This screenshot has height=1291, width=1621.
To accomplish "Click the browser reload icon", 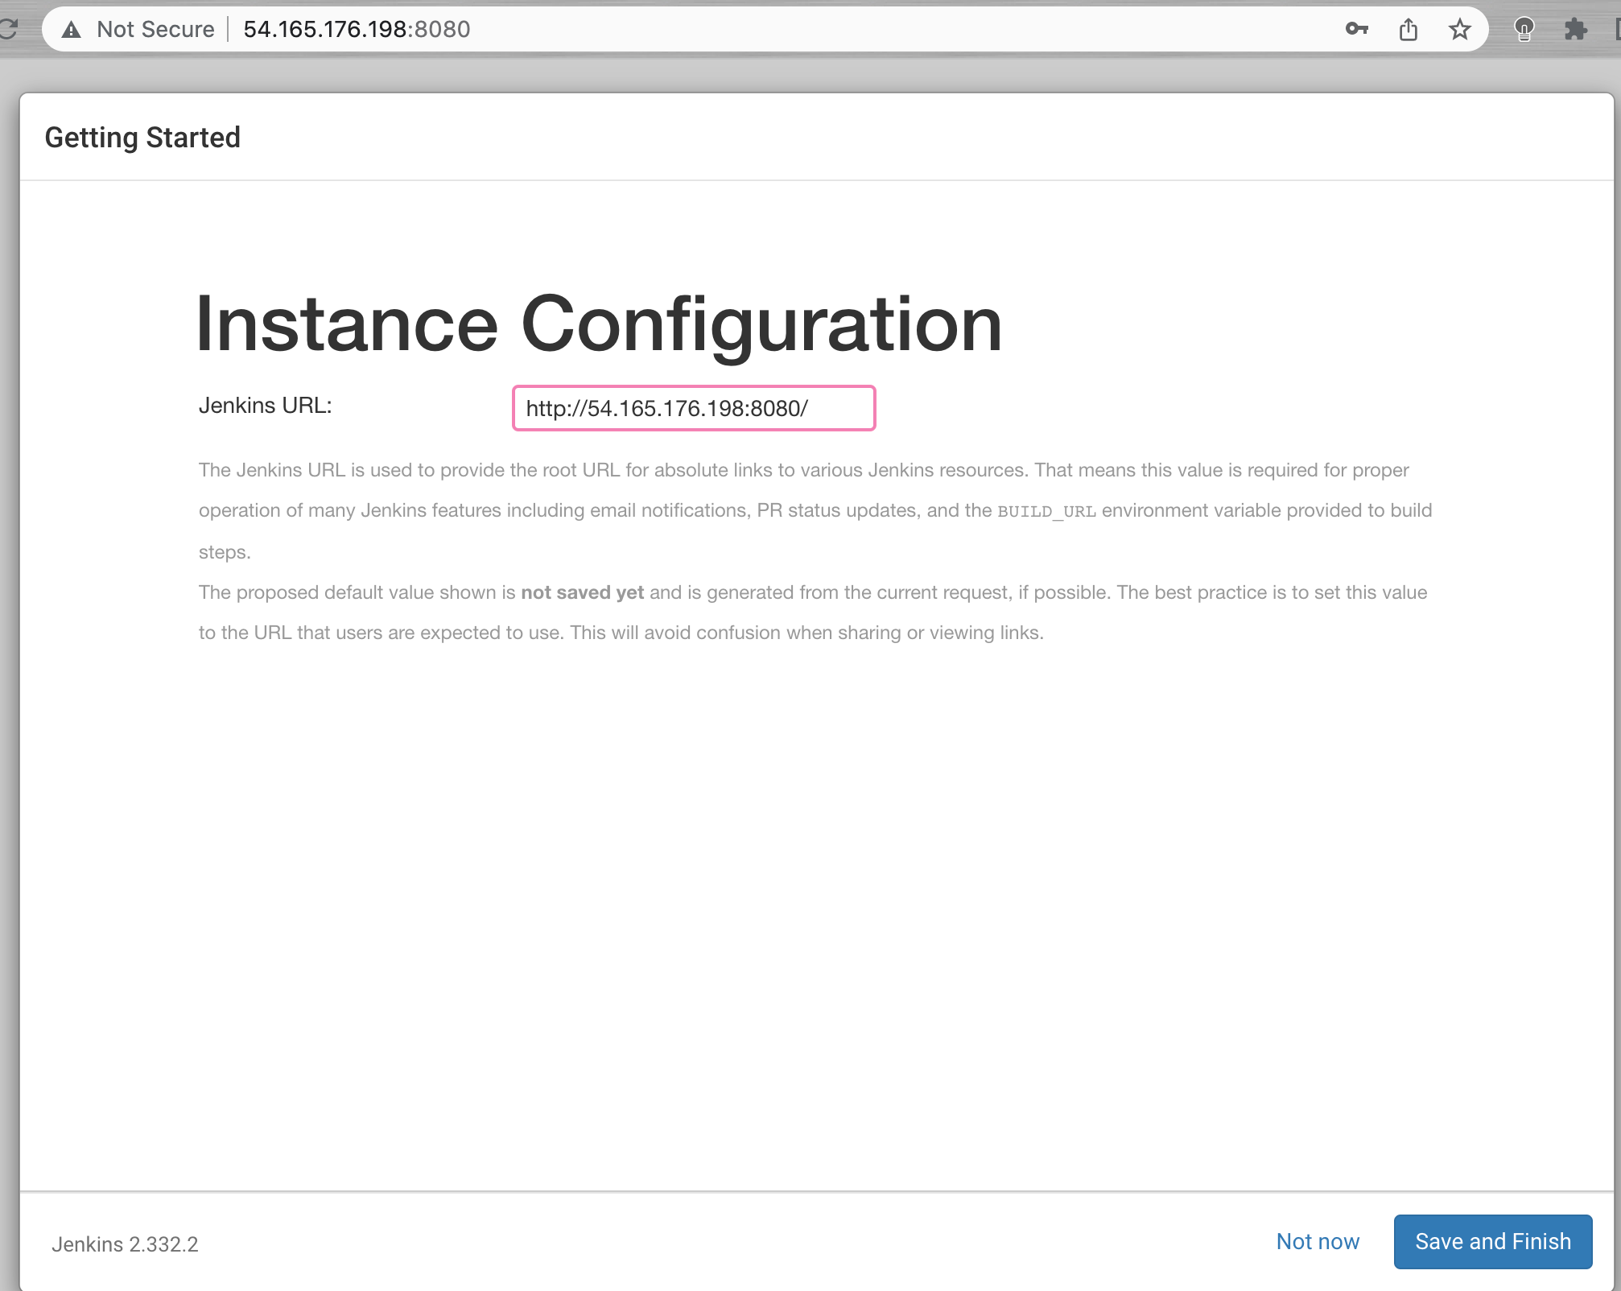I will point(8,30).
